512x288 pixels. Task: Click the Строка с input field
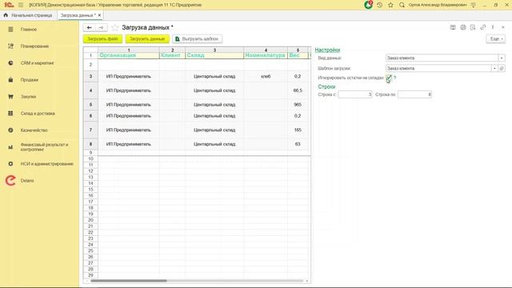355,94
